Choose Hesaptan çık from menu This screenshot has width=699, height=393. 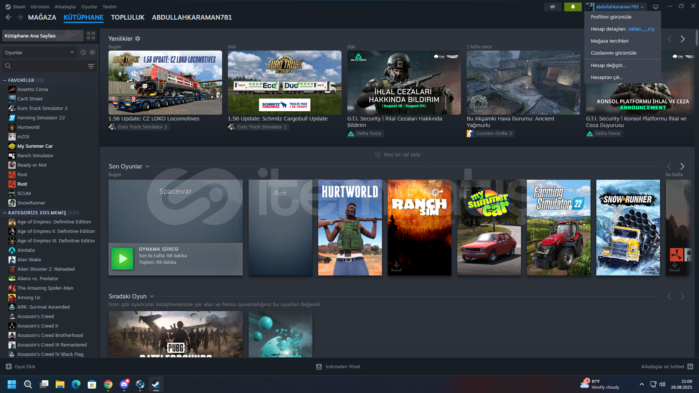[x=623, y=77]
